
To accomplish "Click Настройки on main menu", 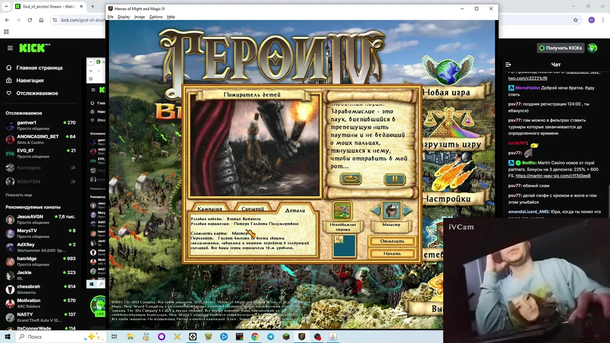I will click(x=447, y=199).
